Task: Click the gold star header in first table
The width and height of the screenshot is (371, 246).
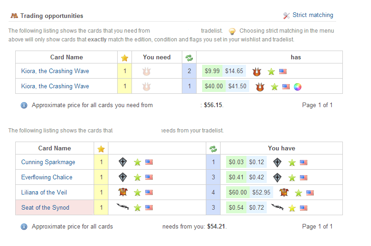Action: tap(124, 57)
